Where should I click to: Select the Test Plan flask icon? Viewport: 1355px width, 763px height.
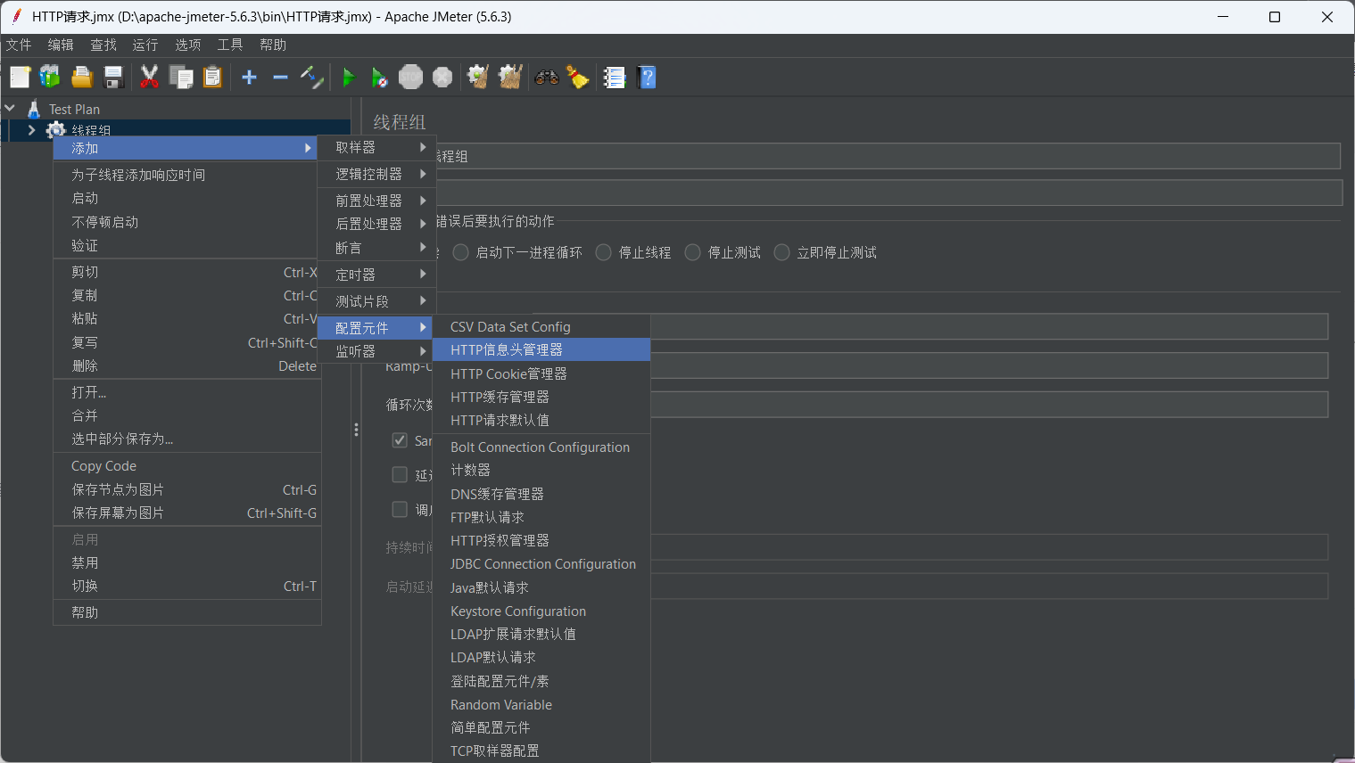point(34,109)
